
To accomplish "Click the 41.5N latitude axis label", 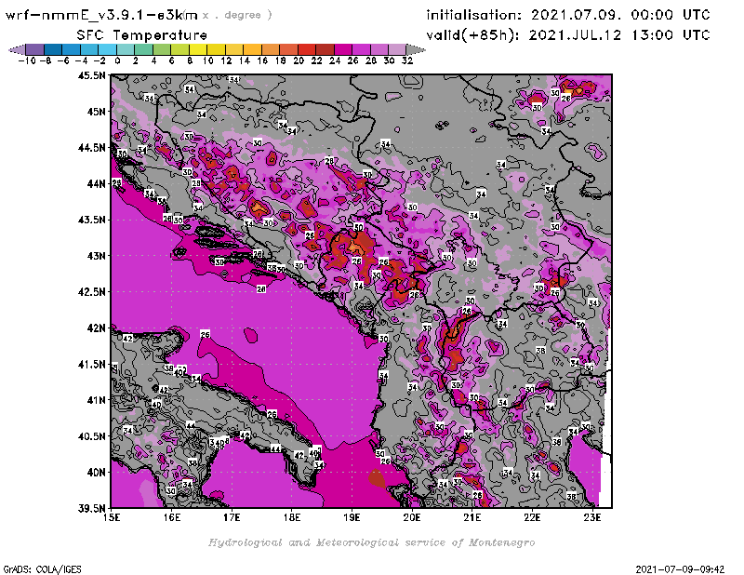I will (x=91, y=364).
